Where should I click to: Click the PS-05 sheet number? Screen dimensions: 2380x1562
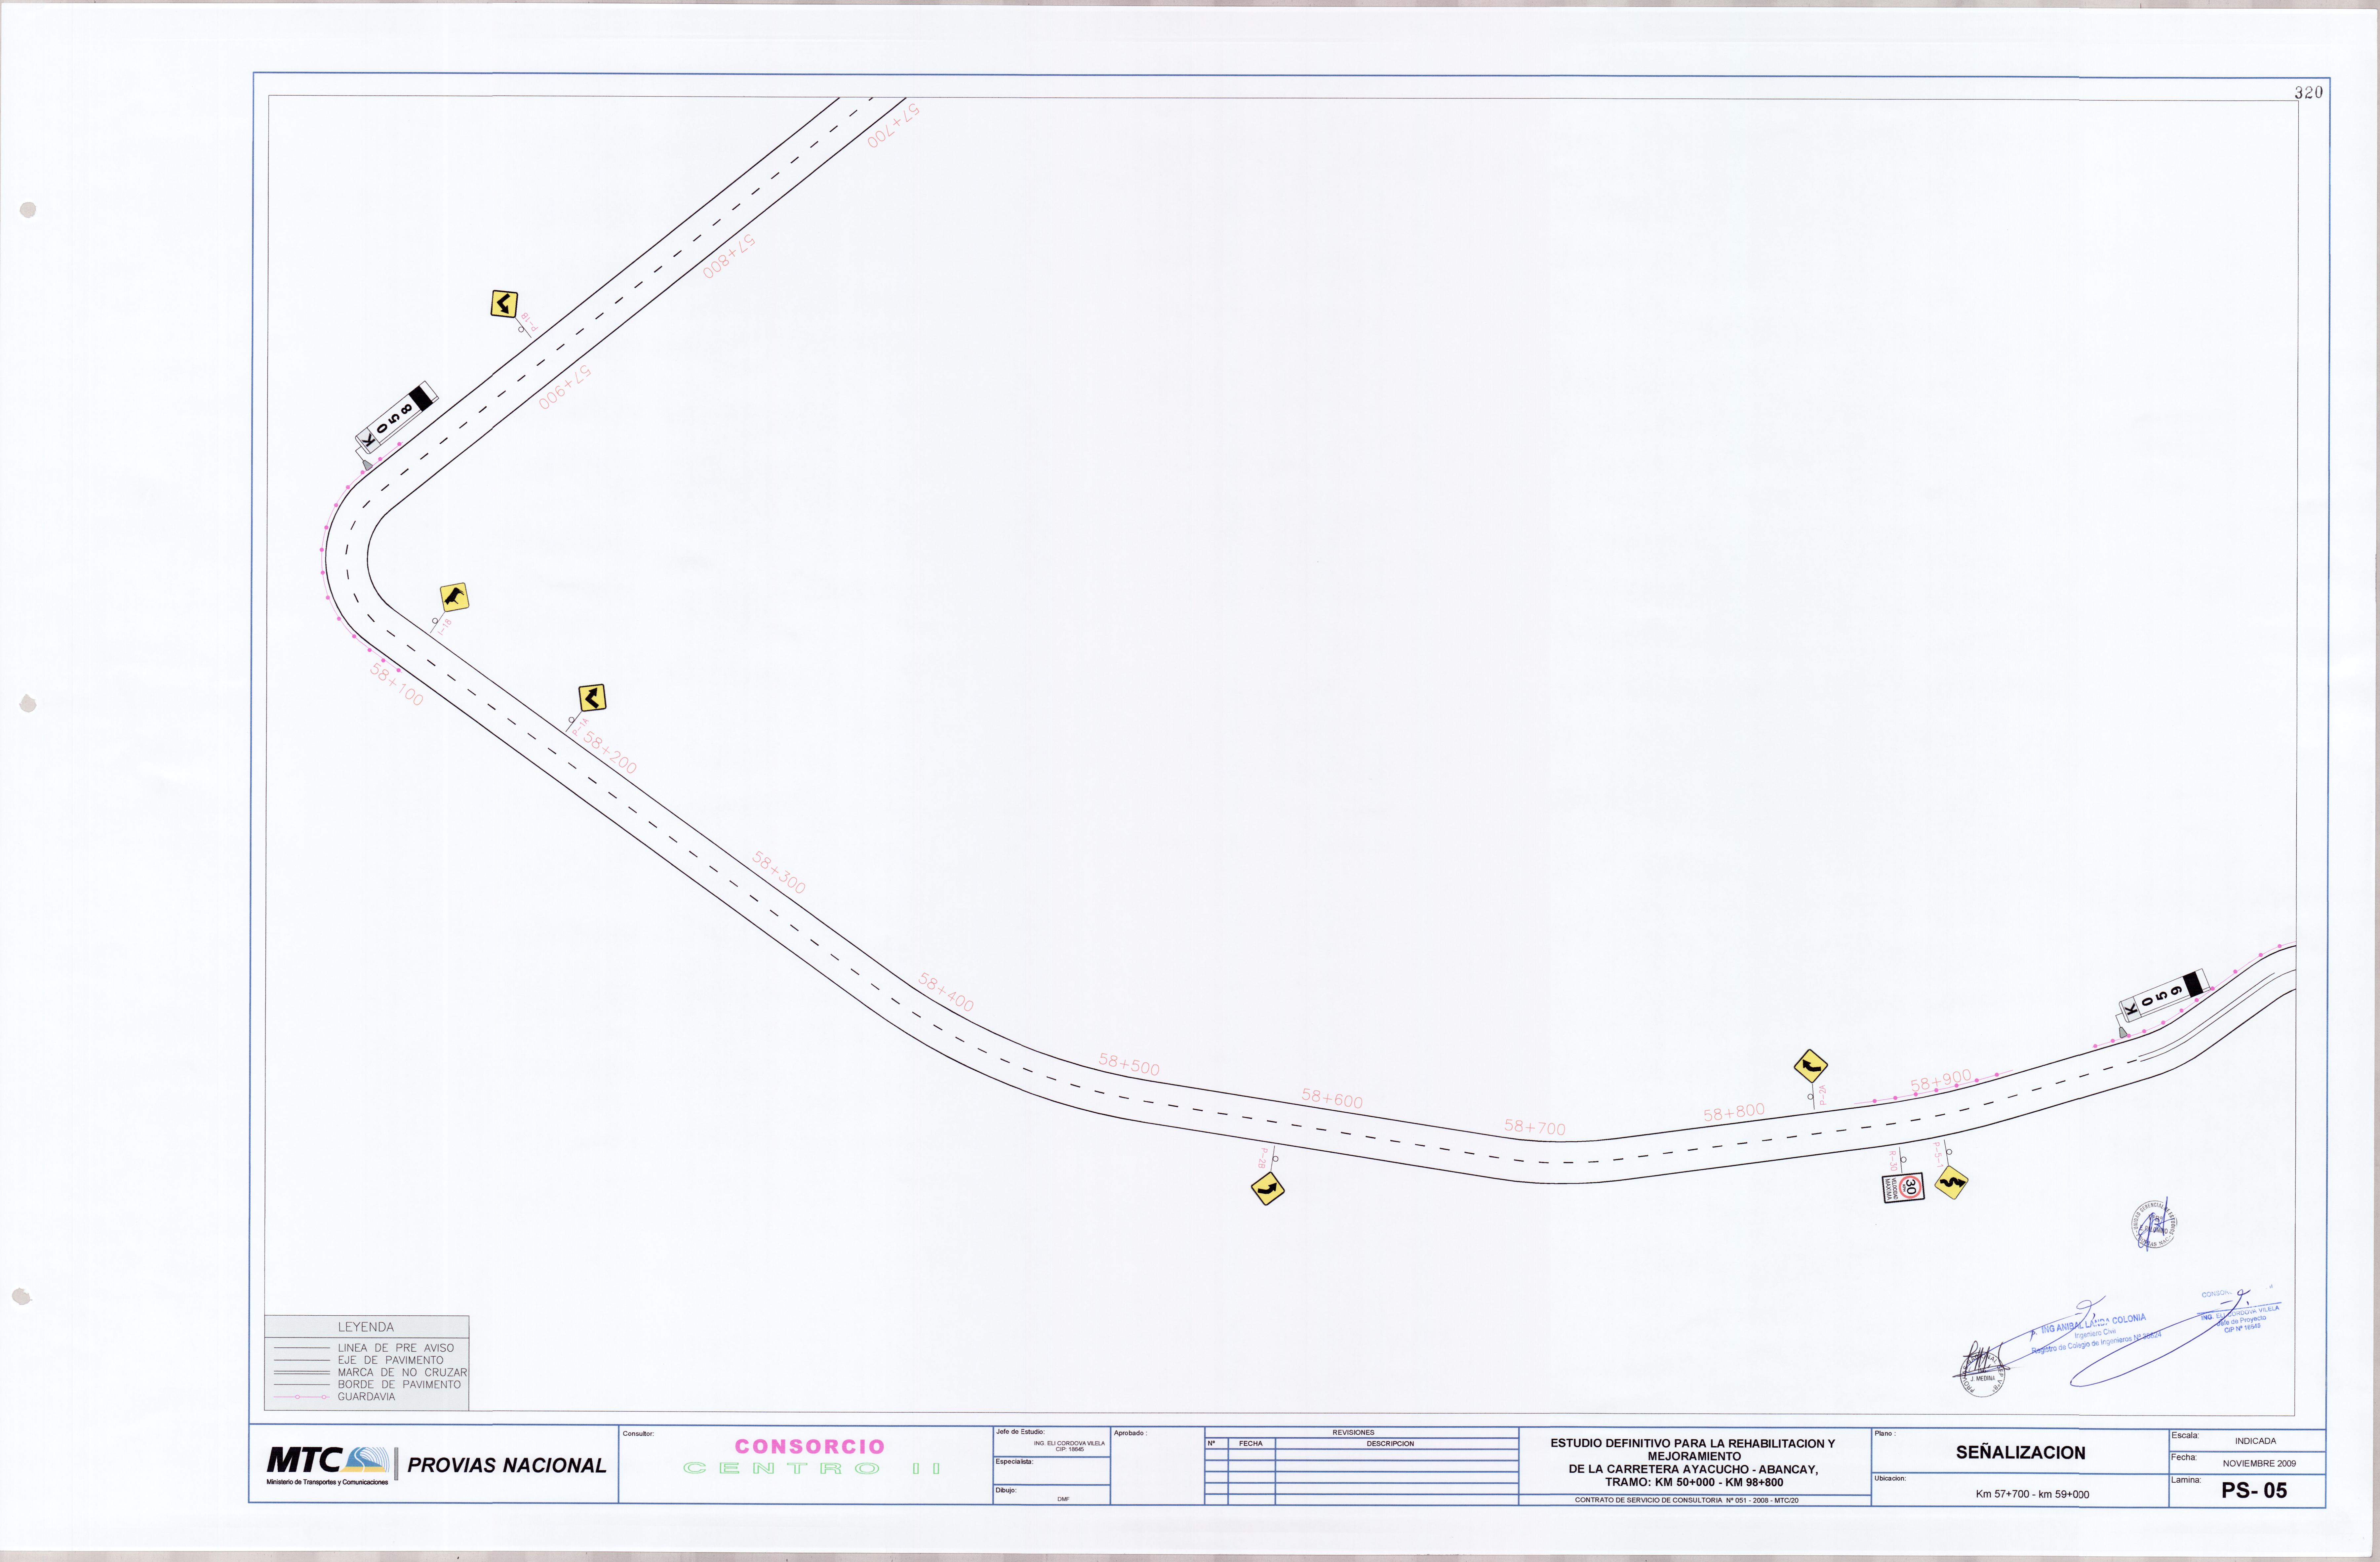tap(2254, 1490)
